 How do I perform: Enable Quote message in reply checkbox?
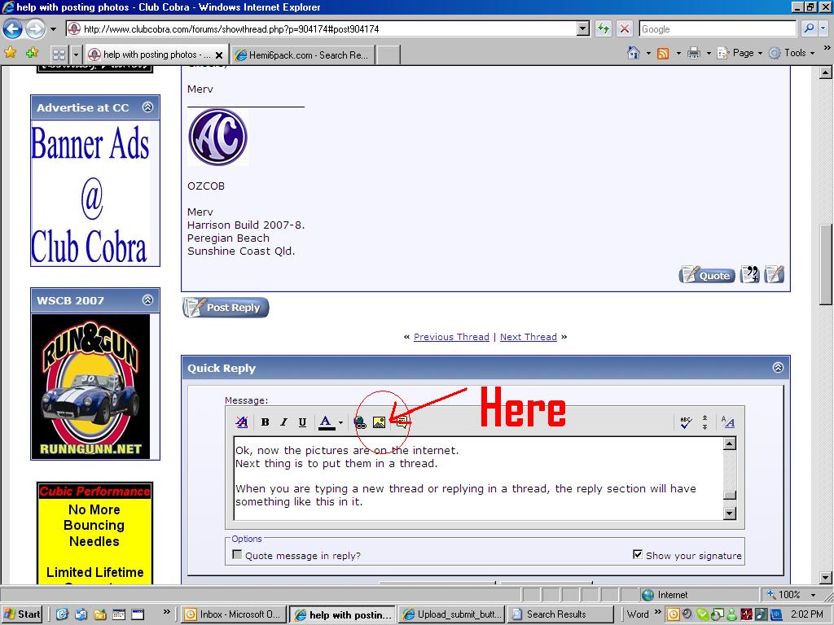237,555
